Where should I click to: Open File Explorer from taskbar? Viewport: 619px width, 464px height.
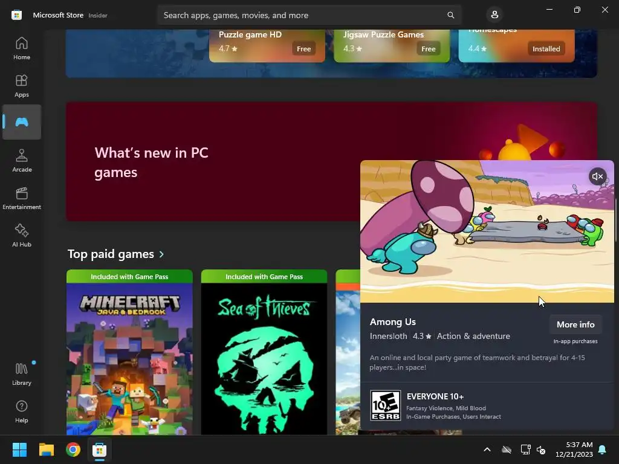pos(46,449)
